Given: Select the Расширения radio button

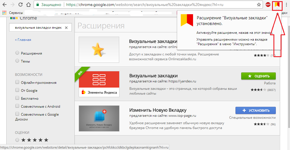Looking at the screenshot, I should (17, 53).
